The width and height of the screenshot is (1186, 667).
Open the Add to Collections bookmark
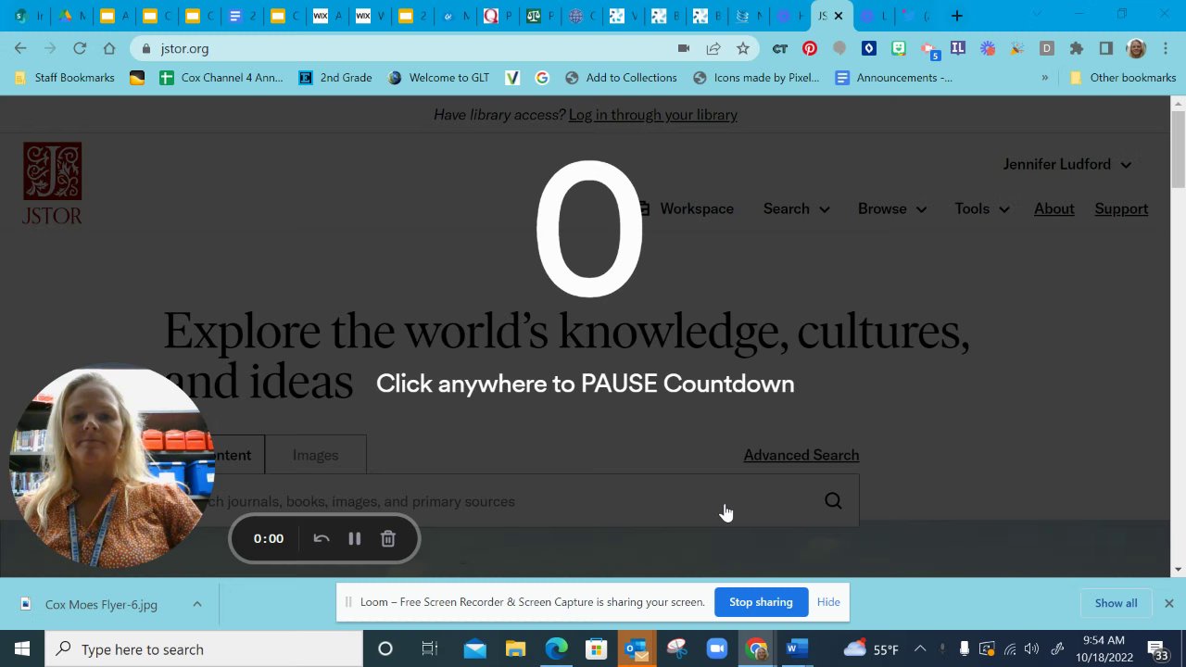621,78
